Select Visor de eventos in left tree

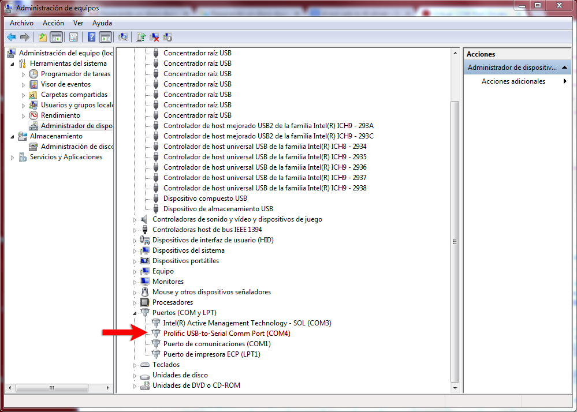(65, 84)
